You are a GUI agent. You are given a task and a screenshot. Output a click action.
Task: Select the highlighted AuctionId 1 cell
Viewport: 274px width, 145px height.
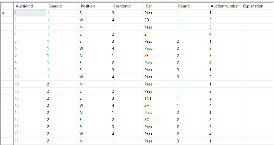[x=30, y=13]
